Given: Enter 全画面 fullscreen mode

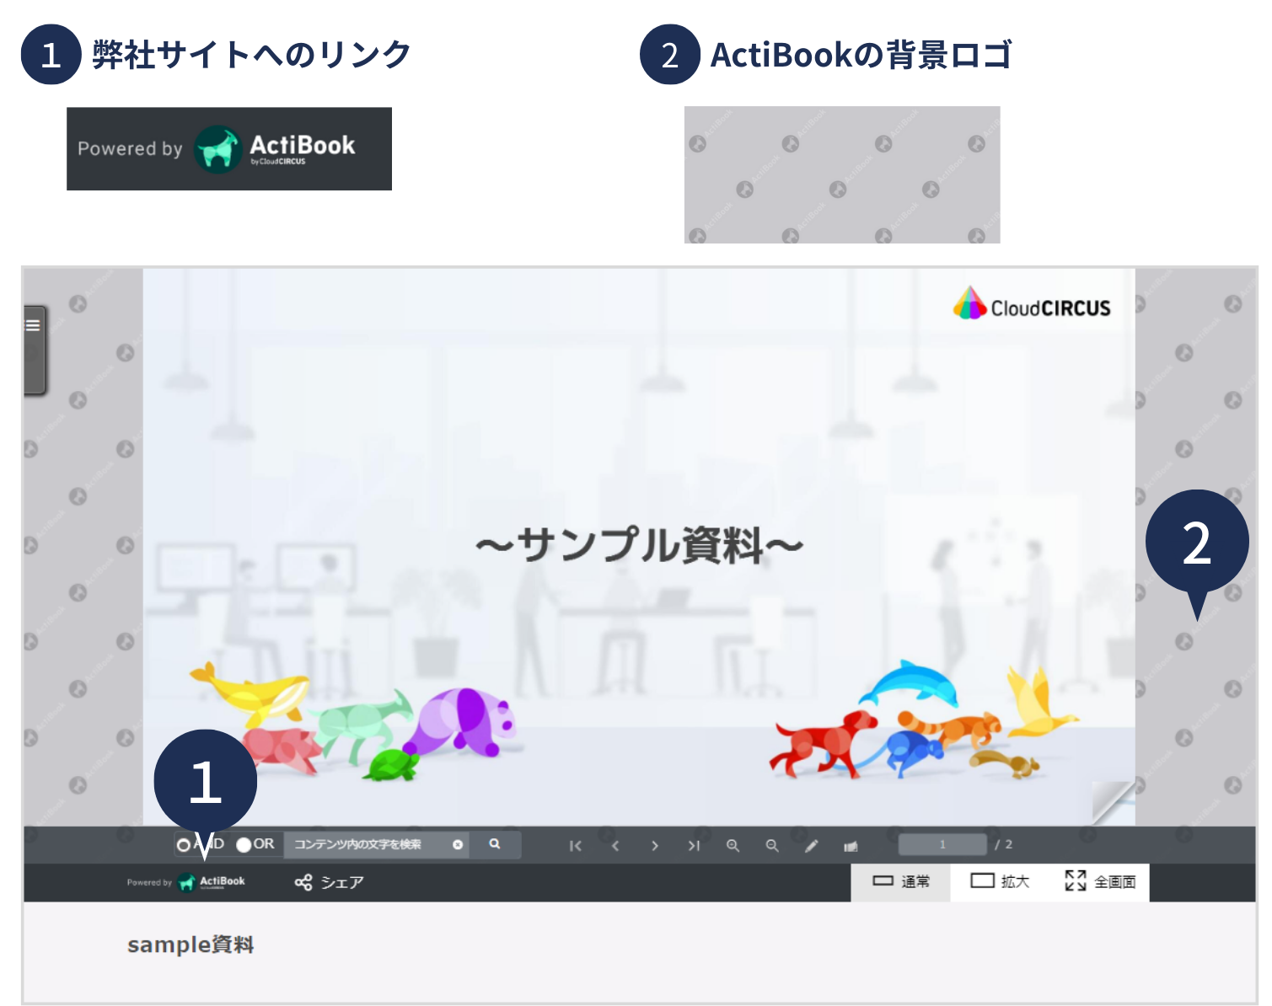Looking at the screenshot, I should (x=1101, y=881).
